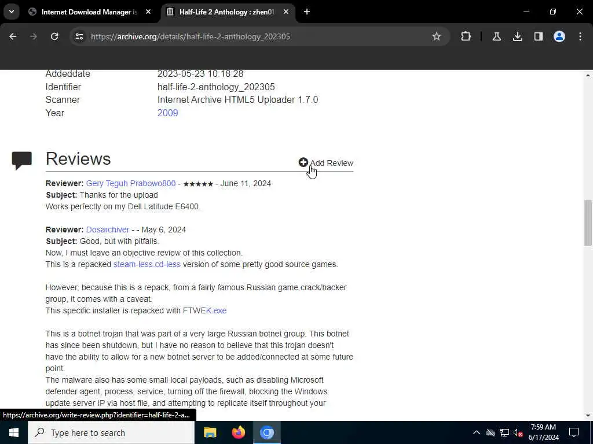The width and height of the screenshot is (593, 444).
Task: Click the muted volume tray icon
Action: pyautogui.click(x=518, y=432)
